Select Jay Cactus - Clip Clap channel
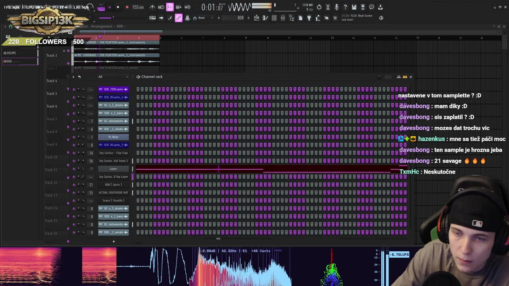The width and height of the screenshot is (509, 286). point(113,153)
